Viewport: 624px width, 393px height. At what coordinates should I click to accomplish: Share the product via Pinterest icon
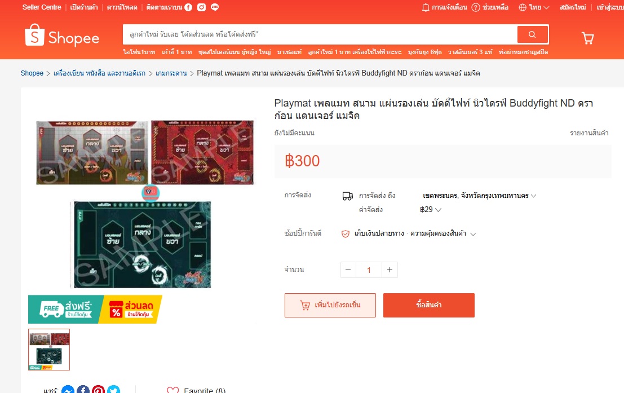point(98,390)
